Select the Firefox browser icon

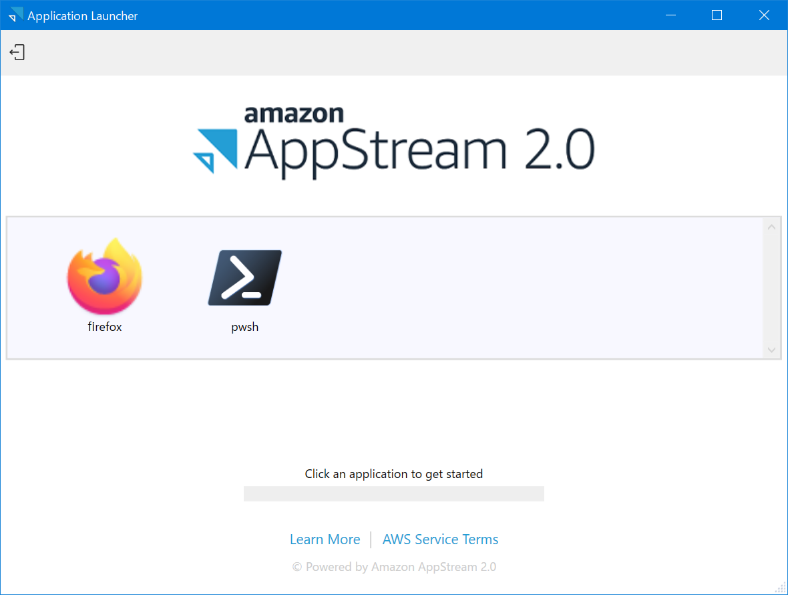tap(104, 277)
